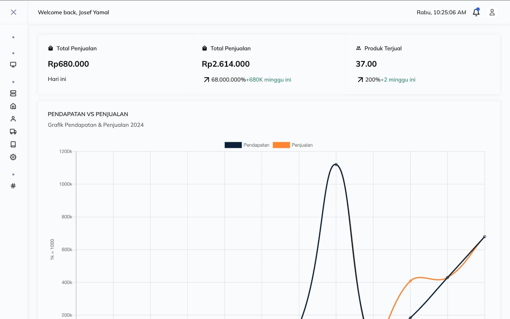510x319 pixels.
Task: Click the up-arrow trend icon beside 68.000.000%
Action: point(206,80)
